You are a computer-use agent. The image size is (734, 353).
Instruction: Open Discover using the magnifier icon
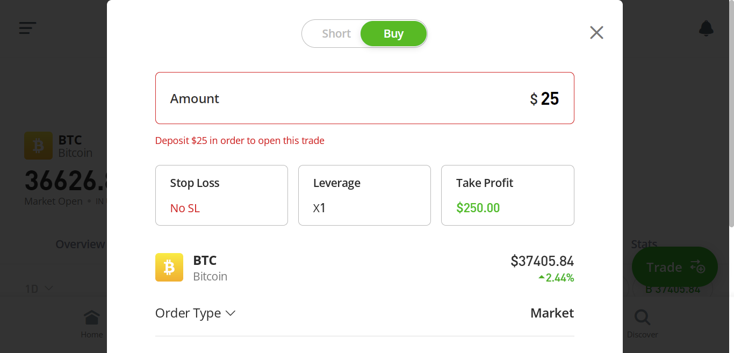click(x=642, y=317)
